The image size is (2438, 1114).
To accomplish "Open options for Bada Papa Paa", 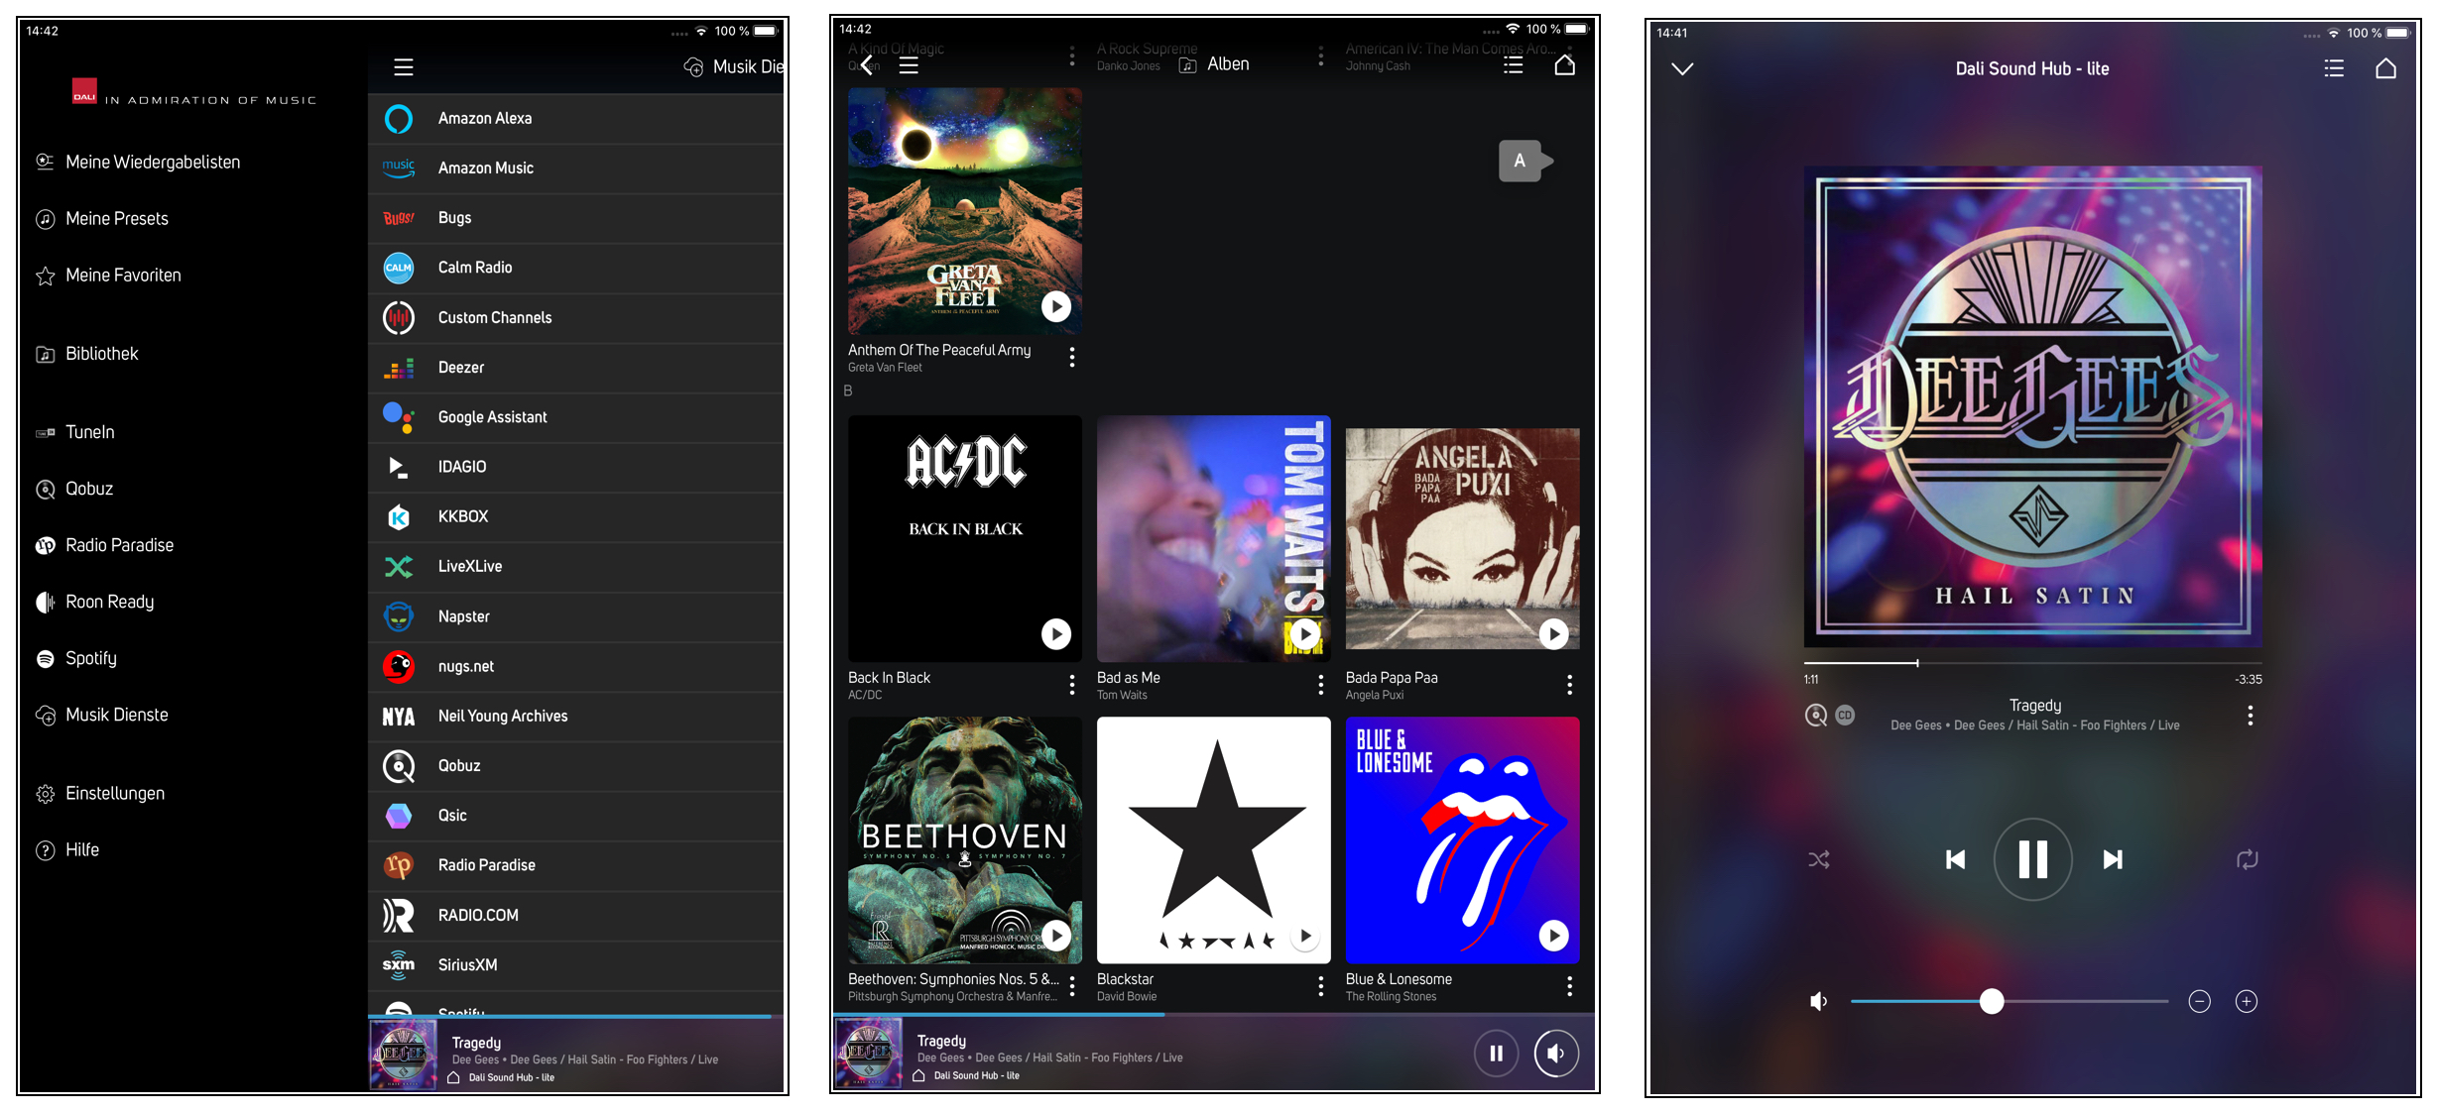I will (x=1569, y=685).
